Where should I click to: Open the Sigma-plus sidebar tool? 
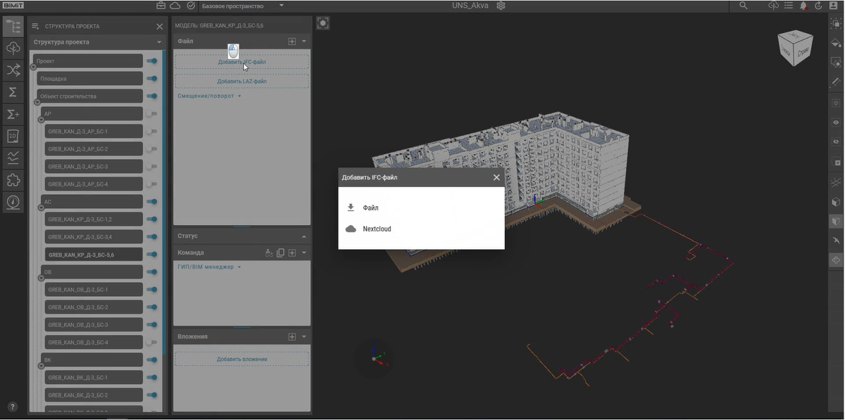pyautogui.click(x=13, y=114)
